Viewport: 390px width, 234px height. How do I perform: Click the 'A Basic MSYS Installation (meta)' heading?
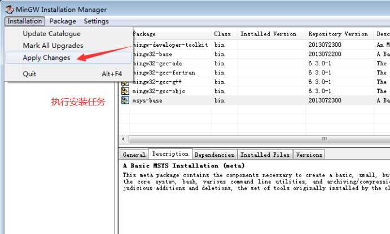(x=183, y=166)
